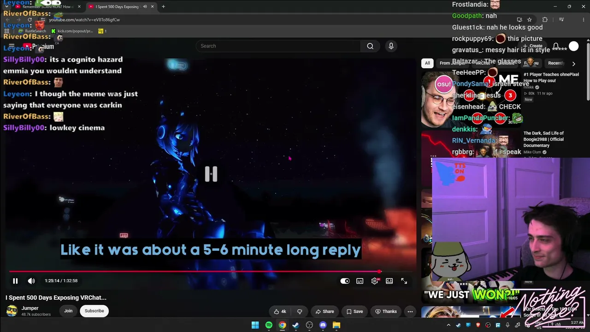Open the kick.com popout bookmark

(72, 31)
